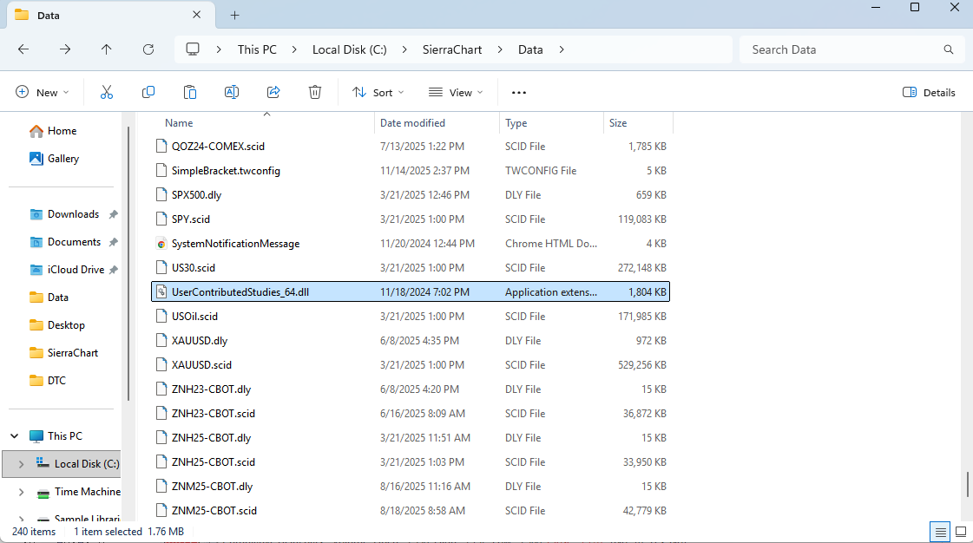Expand chevron after This PC in address bar
This screenshot has width=973, height=543.
pos(294,49)
